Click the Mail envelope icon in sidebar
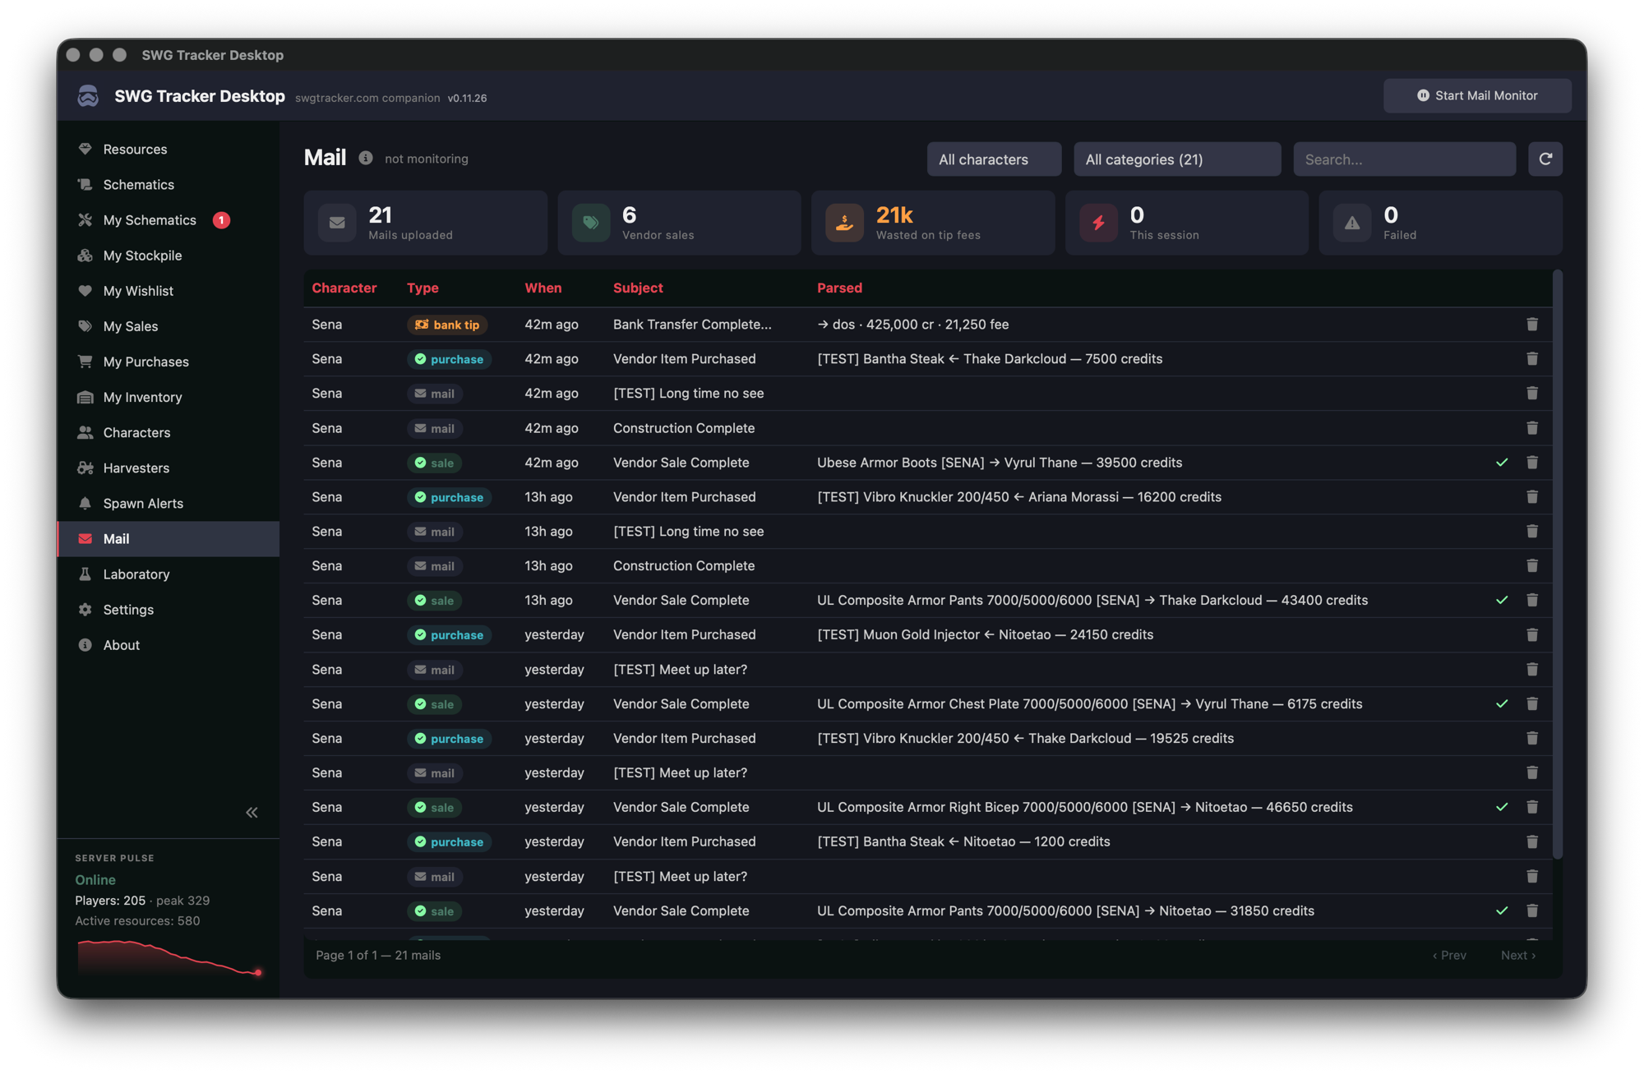1644x1074 pixels. [x=85, y=538]
